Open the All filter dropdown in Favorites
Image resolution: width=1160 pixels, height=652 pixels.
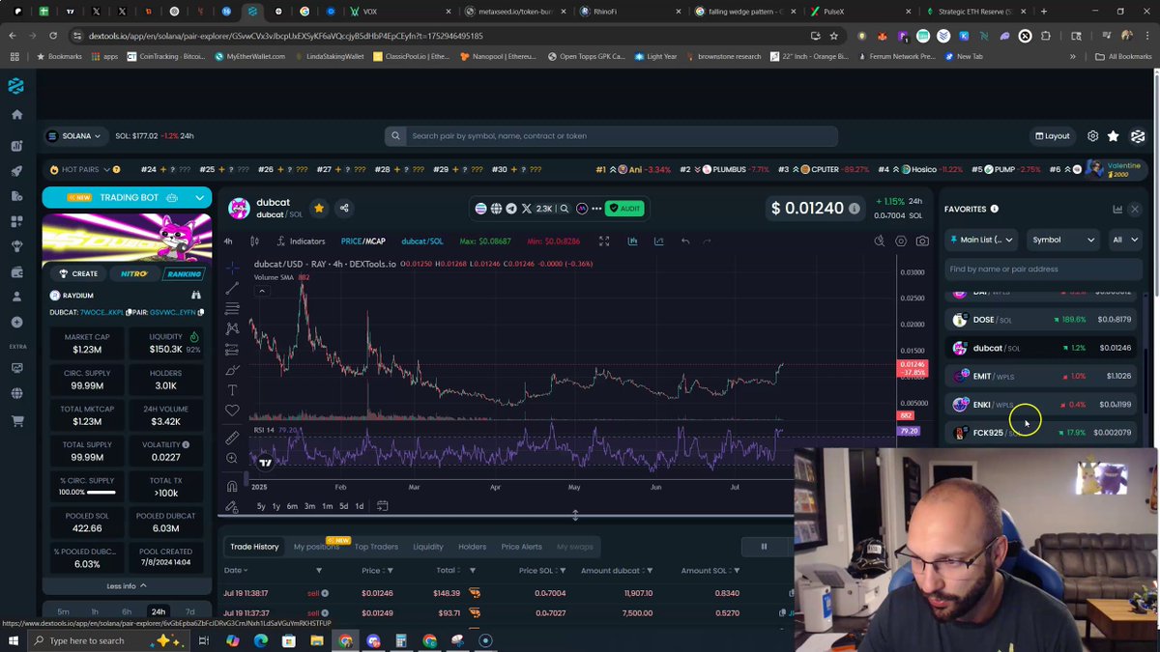(1125, 240)
